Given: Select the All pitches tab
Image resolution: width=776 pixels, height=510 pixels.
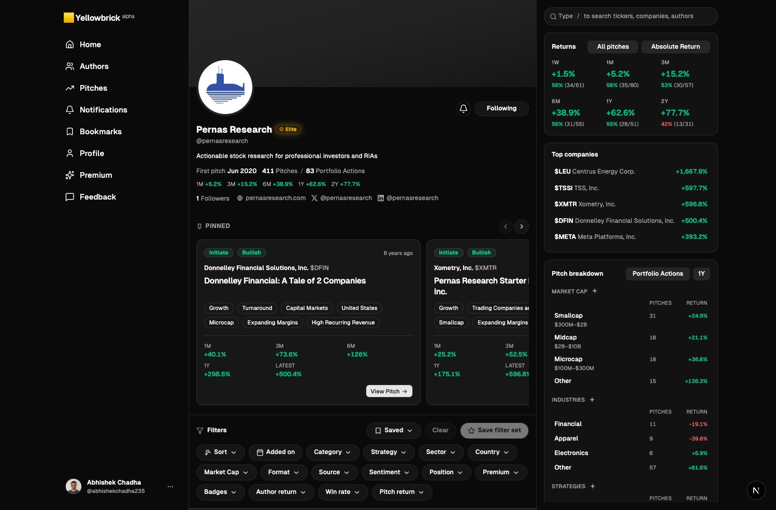Looking at the screenshot, I should click(x=613, y=47).
